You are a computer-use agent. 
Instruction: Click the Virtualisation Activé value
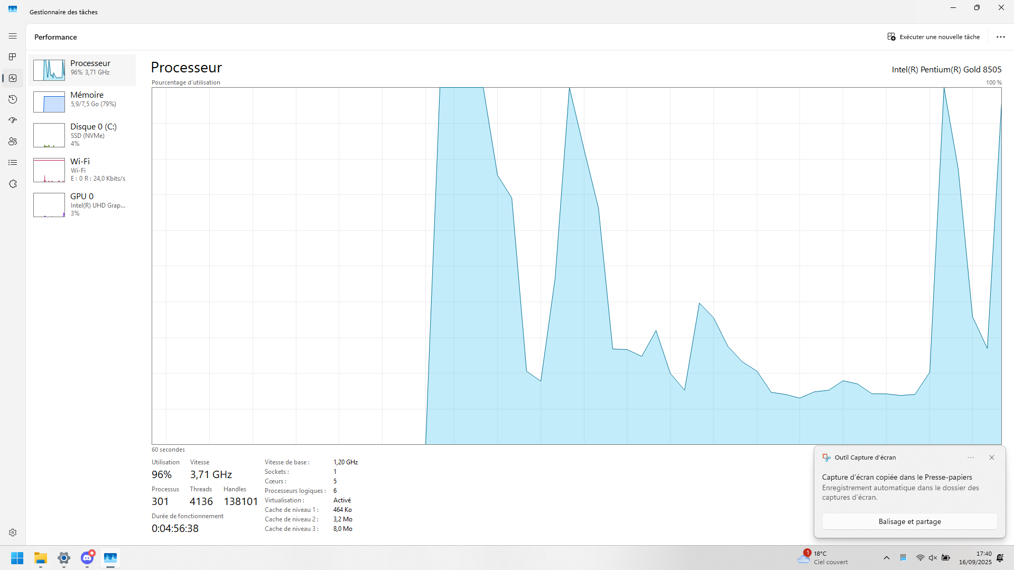342,500
